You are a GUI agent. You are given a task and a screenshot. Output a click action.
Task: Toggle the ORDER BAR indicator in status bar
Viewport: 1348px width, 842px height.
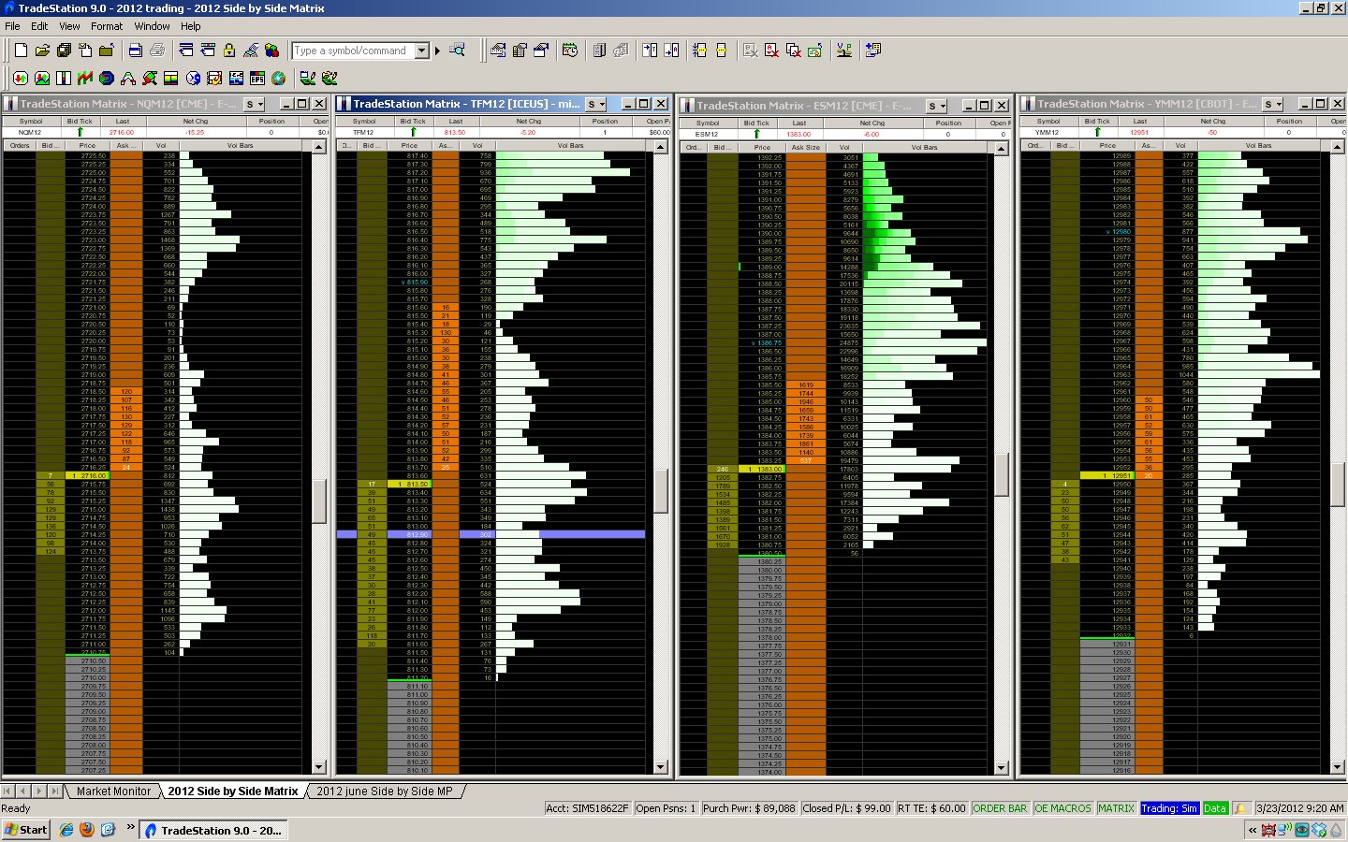(1000, 808)
